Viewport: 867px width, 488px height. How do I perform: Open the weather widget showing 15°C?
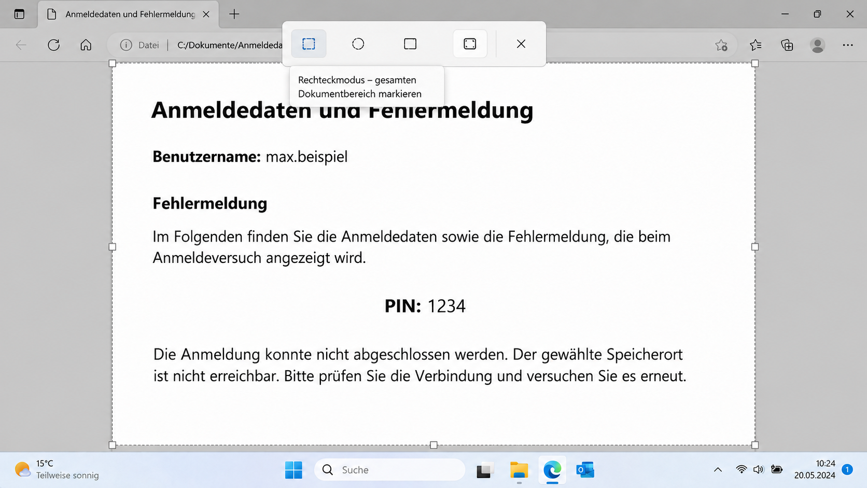point(57,469)
